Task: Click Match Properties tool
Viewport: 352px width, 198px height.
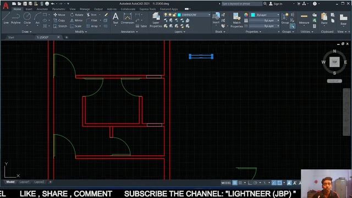Action: pyautogui.click(x=237, y=20)
